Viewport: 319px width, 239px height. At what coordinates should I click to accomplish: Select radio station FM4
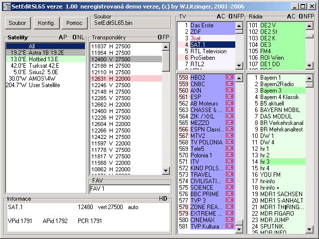click(x=277, y=51)
